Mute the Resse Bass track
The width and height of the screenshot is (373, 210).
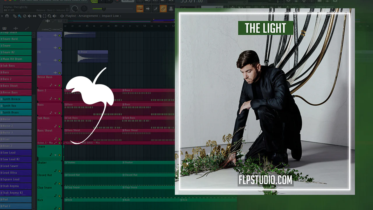pyautogui.click(x=59, y=85)
